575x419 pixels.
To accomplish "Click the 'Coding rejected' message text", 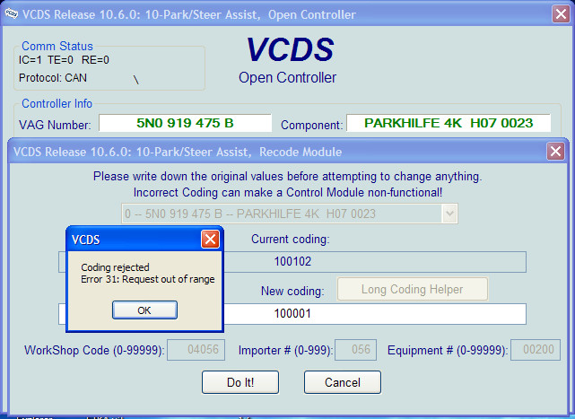I will (x=115, y=267).
